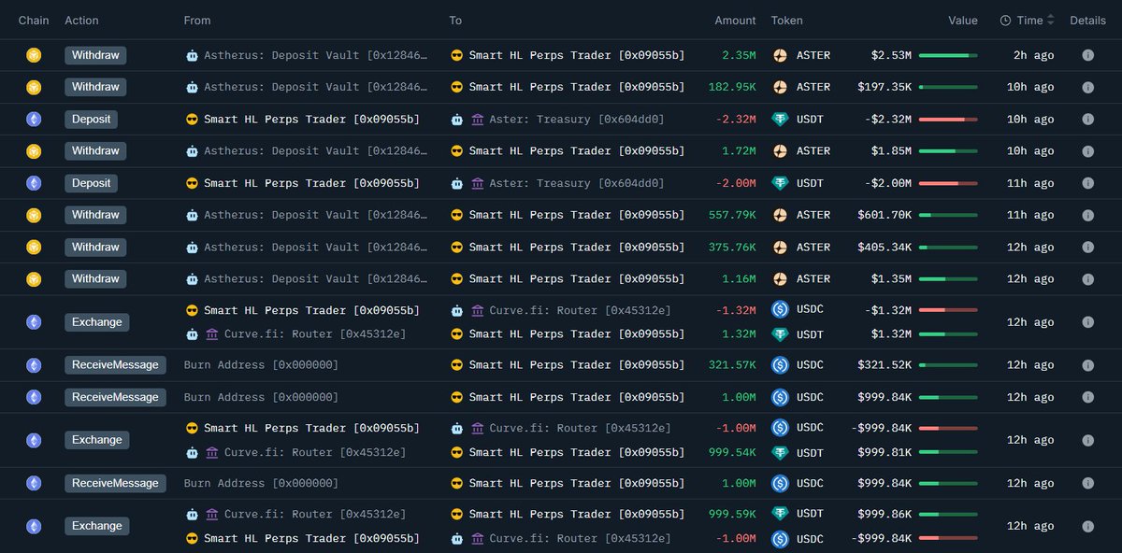Click the clock icon beside the Time header
1122x553 pixels.
coord(1005,20)
